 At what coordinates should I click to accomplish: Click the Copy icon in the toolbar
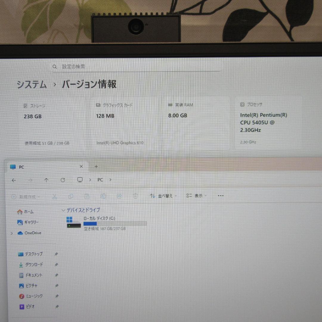point(71,196)
